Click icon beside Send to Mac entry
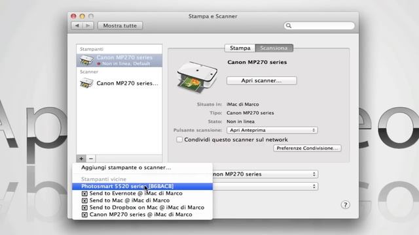 click(x=84, y=200)
